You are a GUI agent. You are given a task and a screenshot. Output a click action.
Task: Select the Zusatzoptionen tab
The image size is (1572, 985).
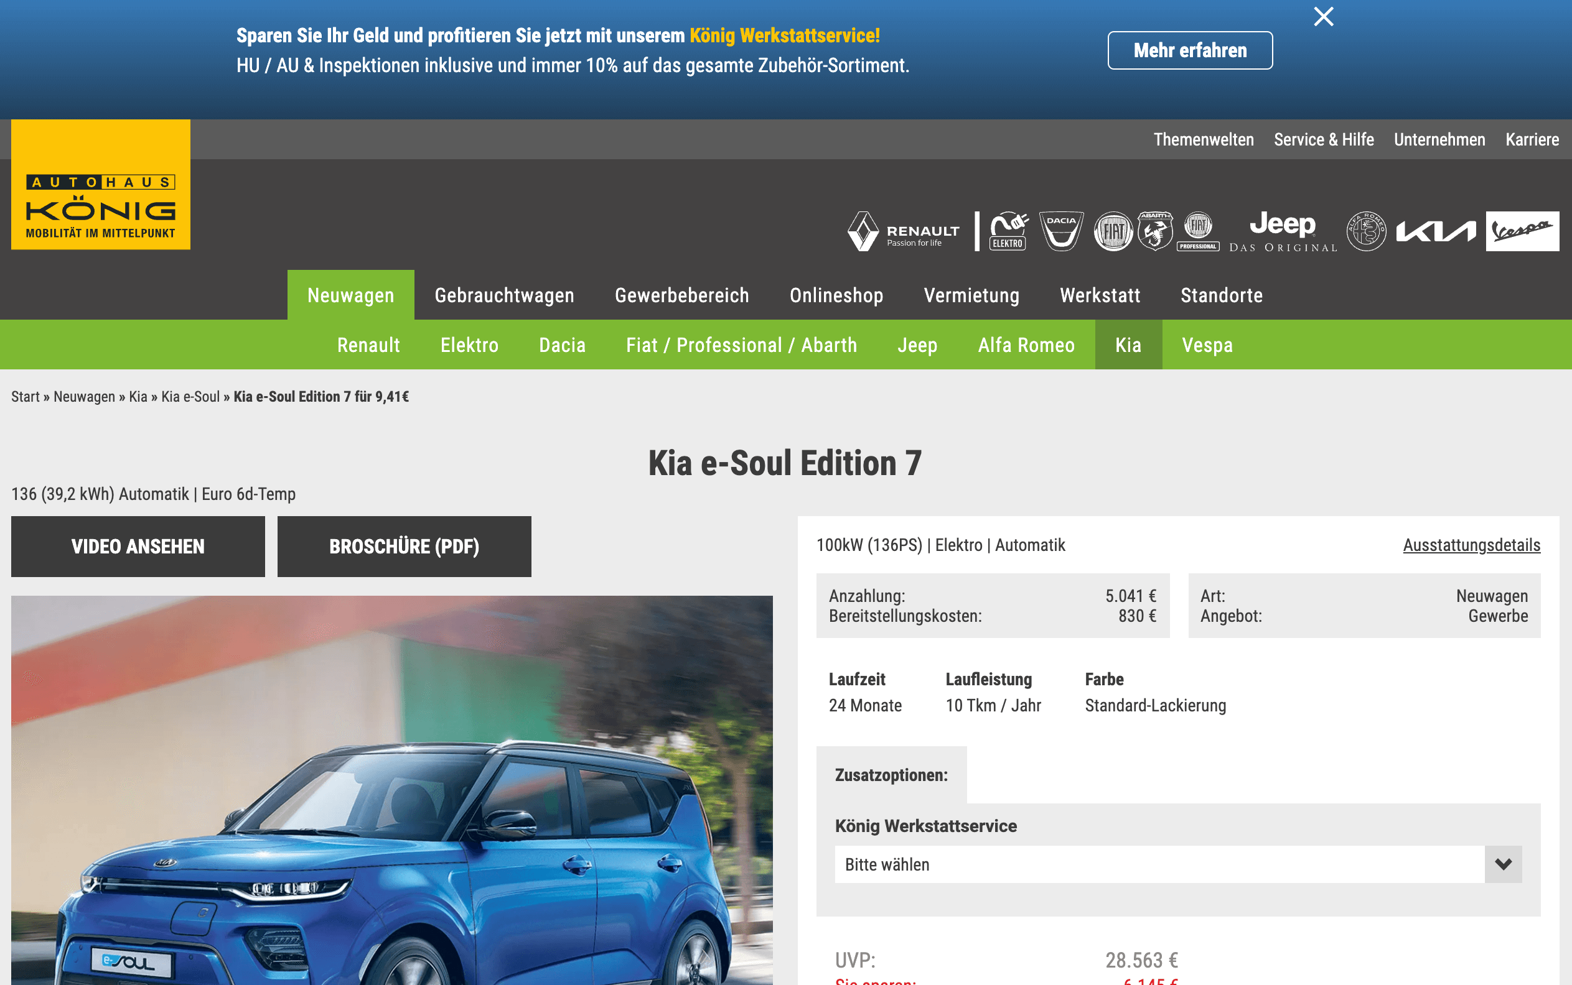[891, 775]
